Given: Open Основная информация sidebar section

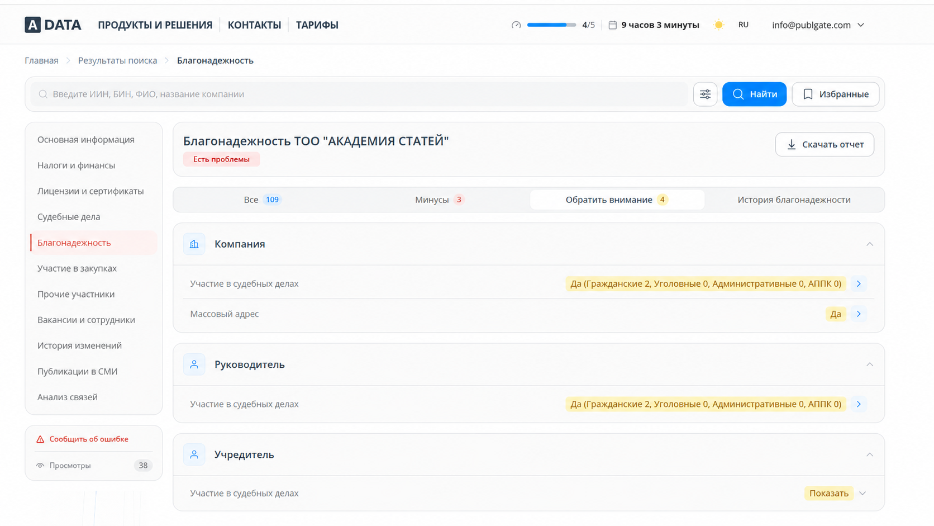Looking at the screenshot, I should tap(86, 140).
